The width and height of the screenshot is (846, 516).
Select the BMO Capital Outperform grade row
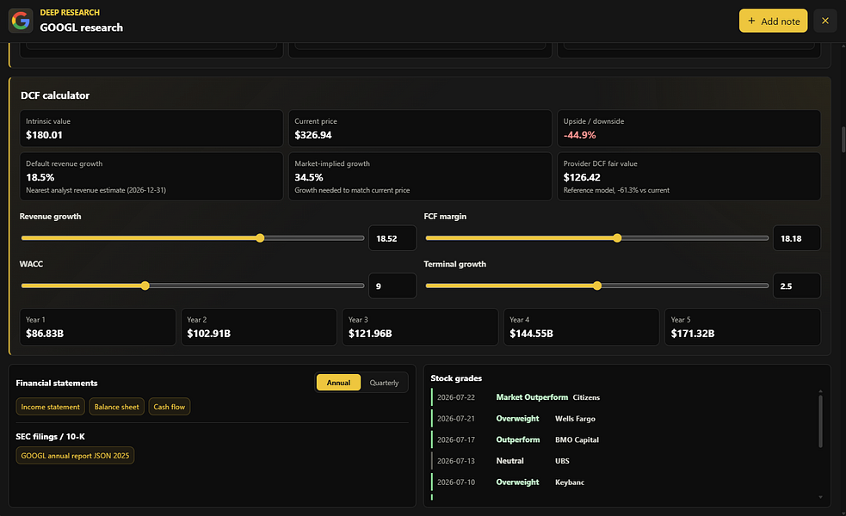[x=623, y=439]
